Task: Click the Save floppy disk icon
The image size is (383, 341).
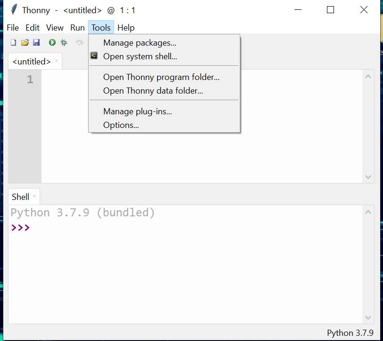Action: 36,42
